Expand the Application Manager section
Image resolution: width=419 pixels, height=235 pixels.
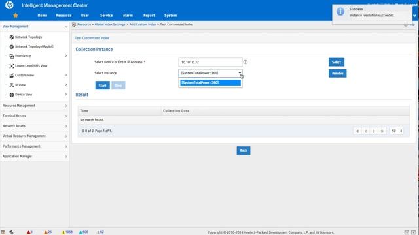click(34, 157)
